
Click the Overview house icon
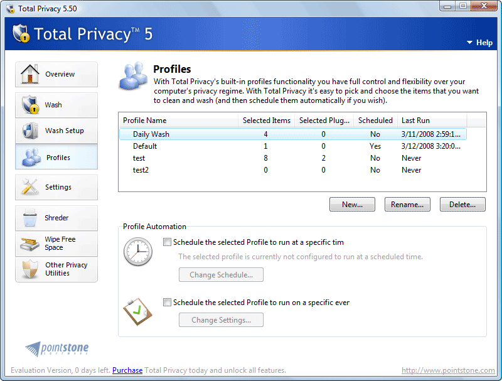[29, 74]
